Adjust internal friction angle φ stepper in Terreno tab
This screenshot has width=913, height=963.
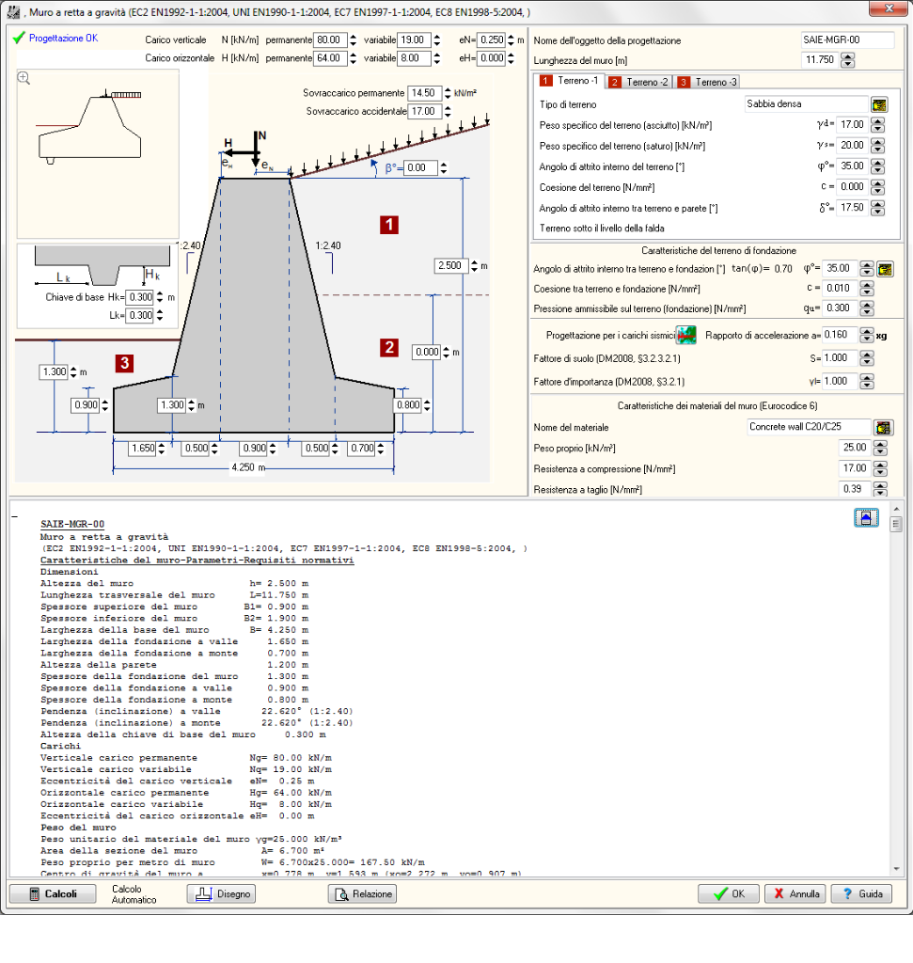(878, 166)
